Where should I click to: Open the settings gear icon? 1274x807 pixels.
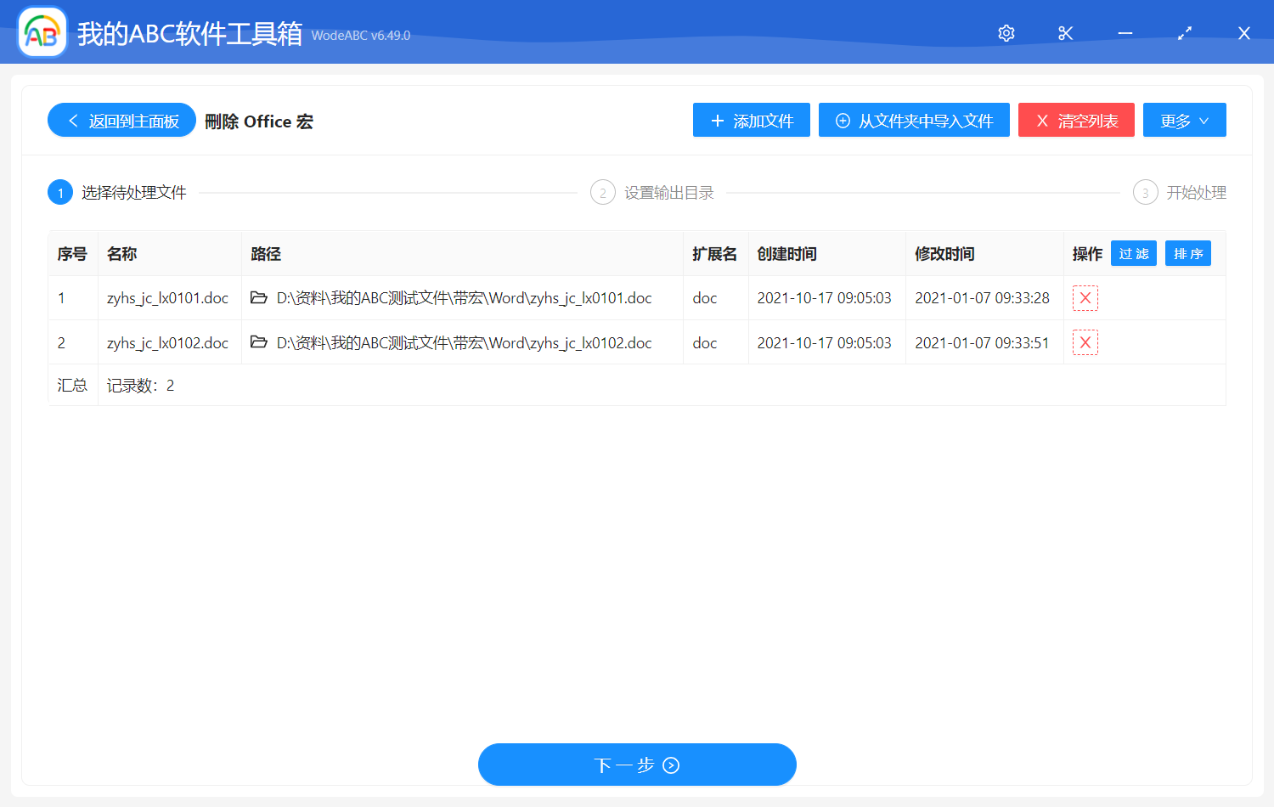[1006, 33]
